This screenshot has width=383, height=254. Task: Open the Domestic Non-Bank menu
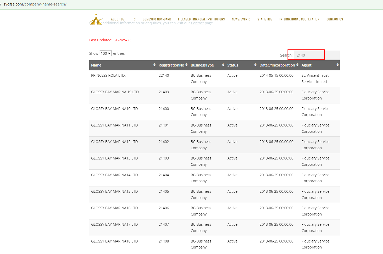[157, 19]
